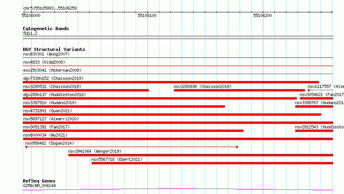Open variant nsv830301 (Wong2007)
The height and width of the screenshot is (194, 344).
(46, 54)
